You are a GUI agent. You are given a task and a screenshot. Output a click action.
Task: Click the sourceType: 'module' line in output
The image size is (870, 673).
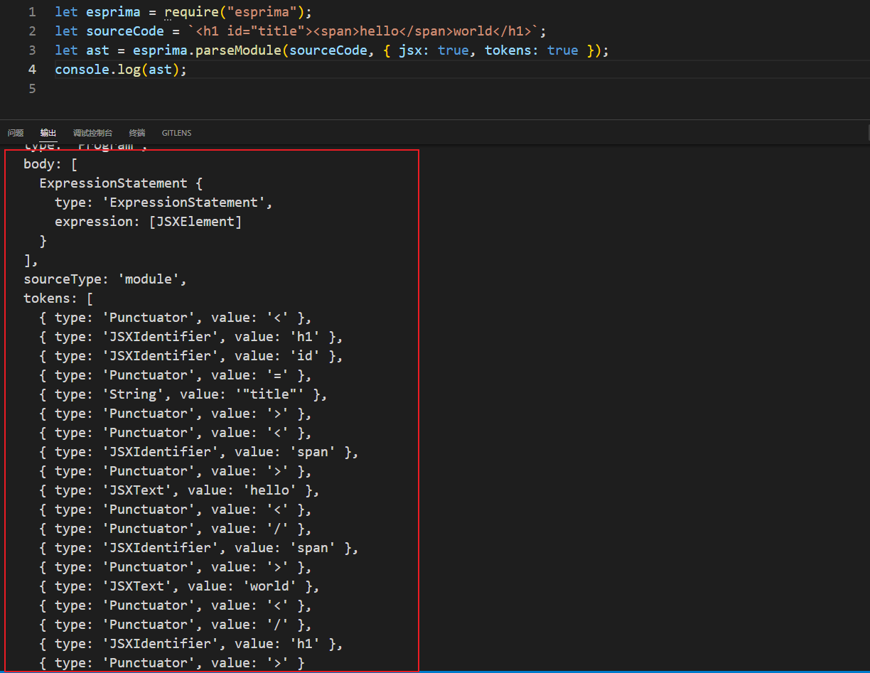click(x=104, y=279)
